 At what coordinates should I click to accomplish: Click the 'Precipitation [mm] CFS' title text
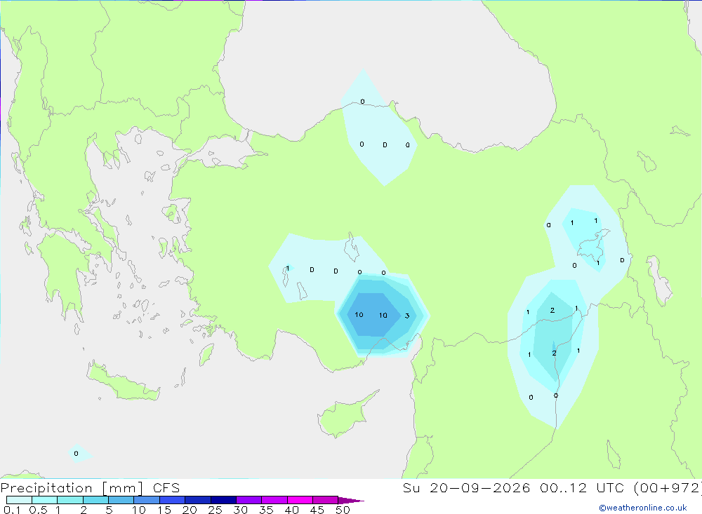point(90,488)
